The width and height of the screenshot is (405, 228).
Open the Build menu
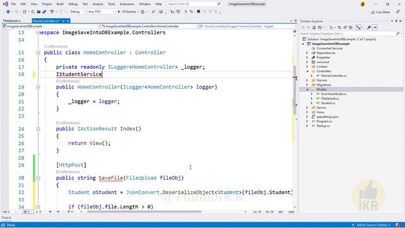click(x=60, y=4)
